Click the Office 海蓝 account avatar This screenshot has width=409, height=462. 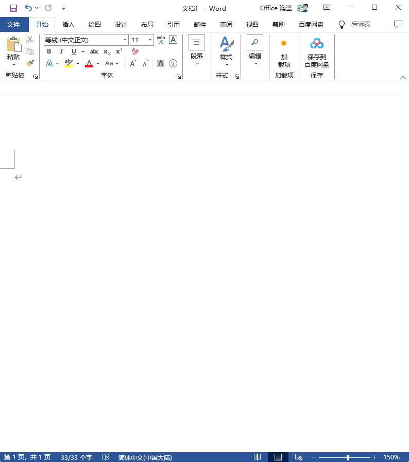303,8
